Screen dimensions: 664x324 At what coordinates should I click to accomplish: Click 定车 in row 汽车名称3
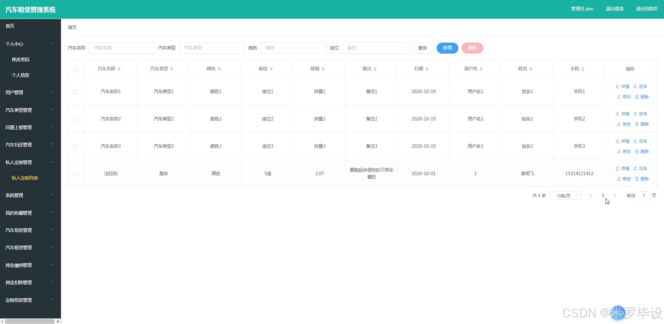pyautogui.click(x=640, y=141)
